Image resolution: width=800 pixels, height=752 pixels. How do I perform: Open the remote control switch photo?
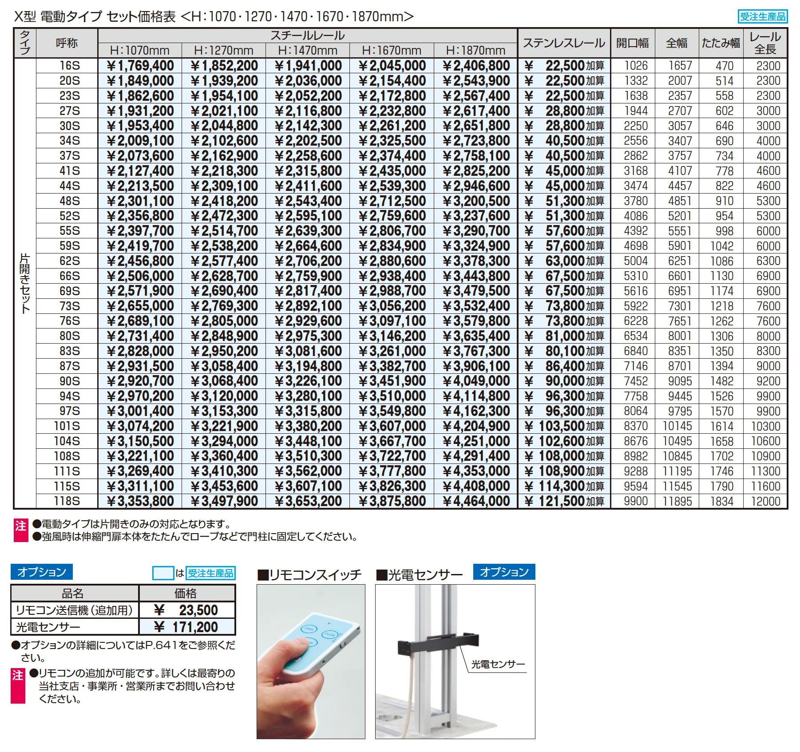(x=311, y=661)
